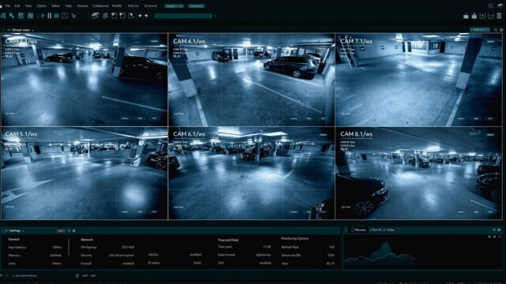The width and height of the screenshot is (506, 284).
Task: Select the CAM 4.1/ws camera feed
Action: (251, 80)
